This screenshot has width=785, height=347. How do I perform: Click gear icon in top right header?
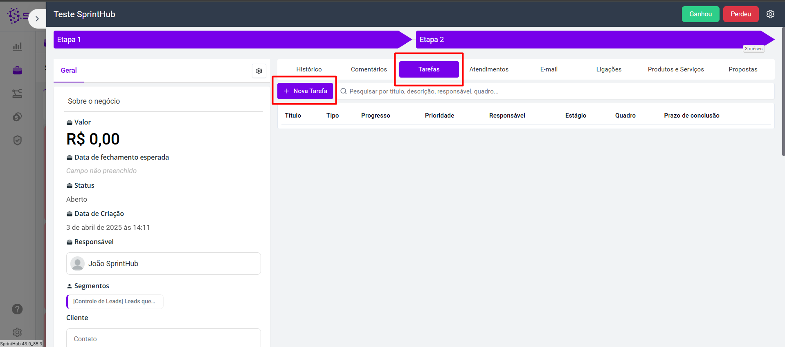pyautogui.click(x=770, y=14)
